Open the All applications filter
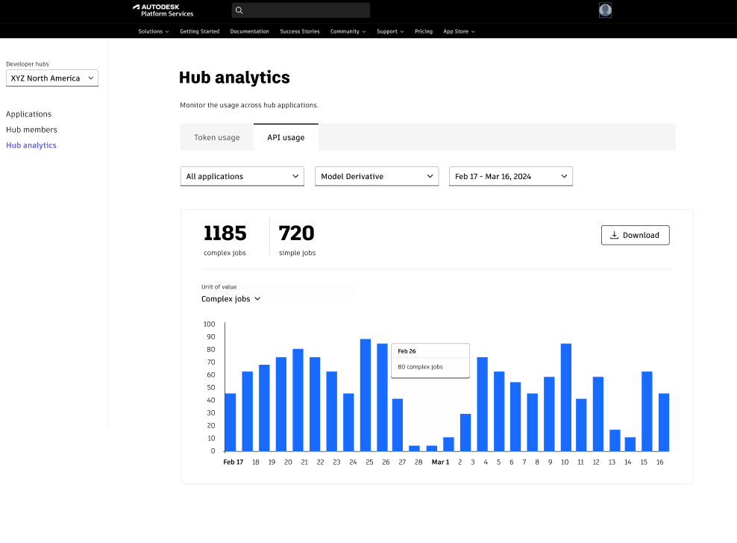Viewport: 737px width, 543px height. point(242,177)
